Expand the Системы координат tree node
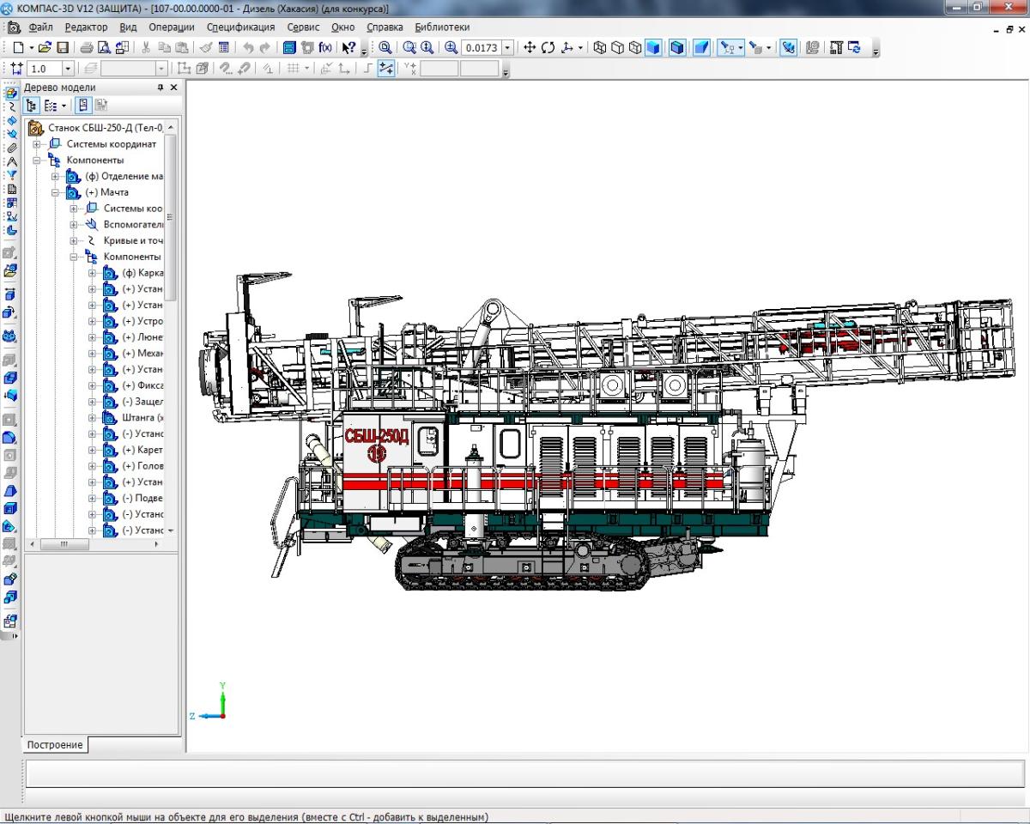This screenshot has height=824, width=1030. [38, 144]
